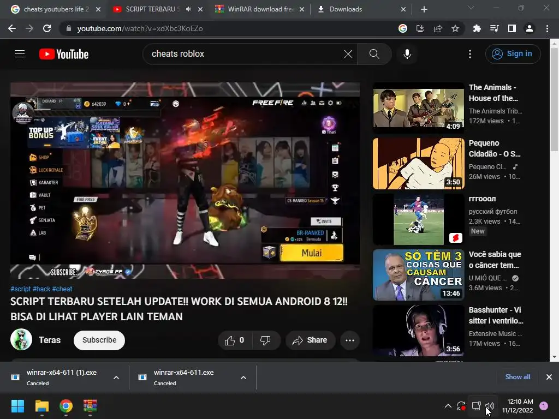
Task: Go to YouTube home via logo
Action: 64,54
